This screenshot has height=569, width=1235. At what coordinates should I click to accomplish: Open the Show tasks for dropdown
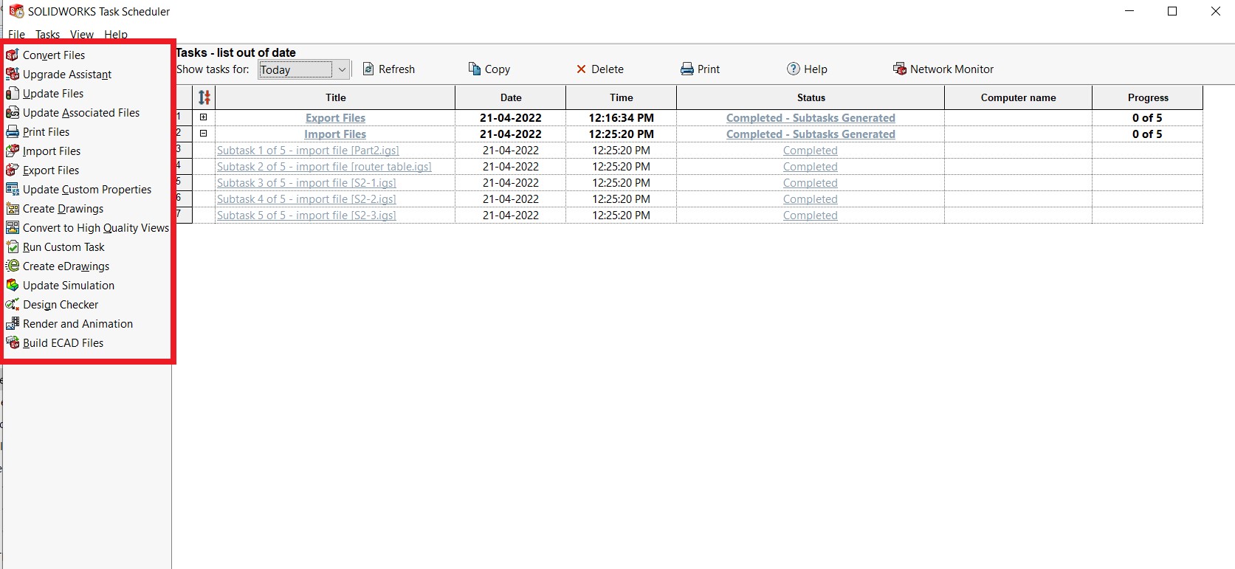(303, 69)
